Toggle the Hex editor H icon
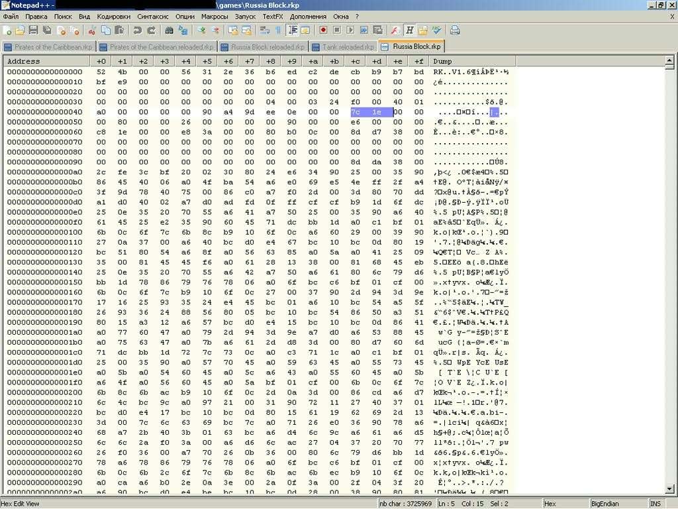Image resolution: width=678 pixels, height=509 pixels. [409, 30]
